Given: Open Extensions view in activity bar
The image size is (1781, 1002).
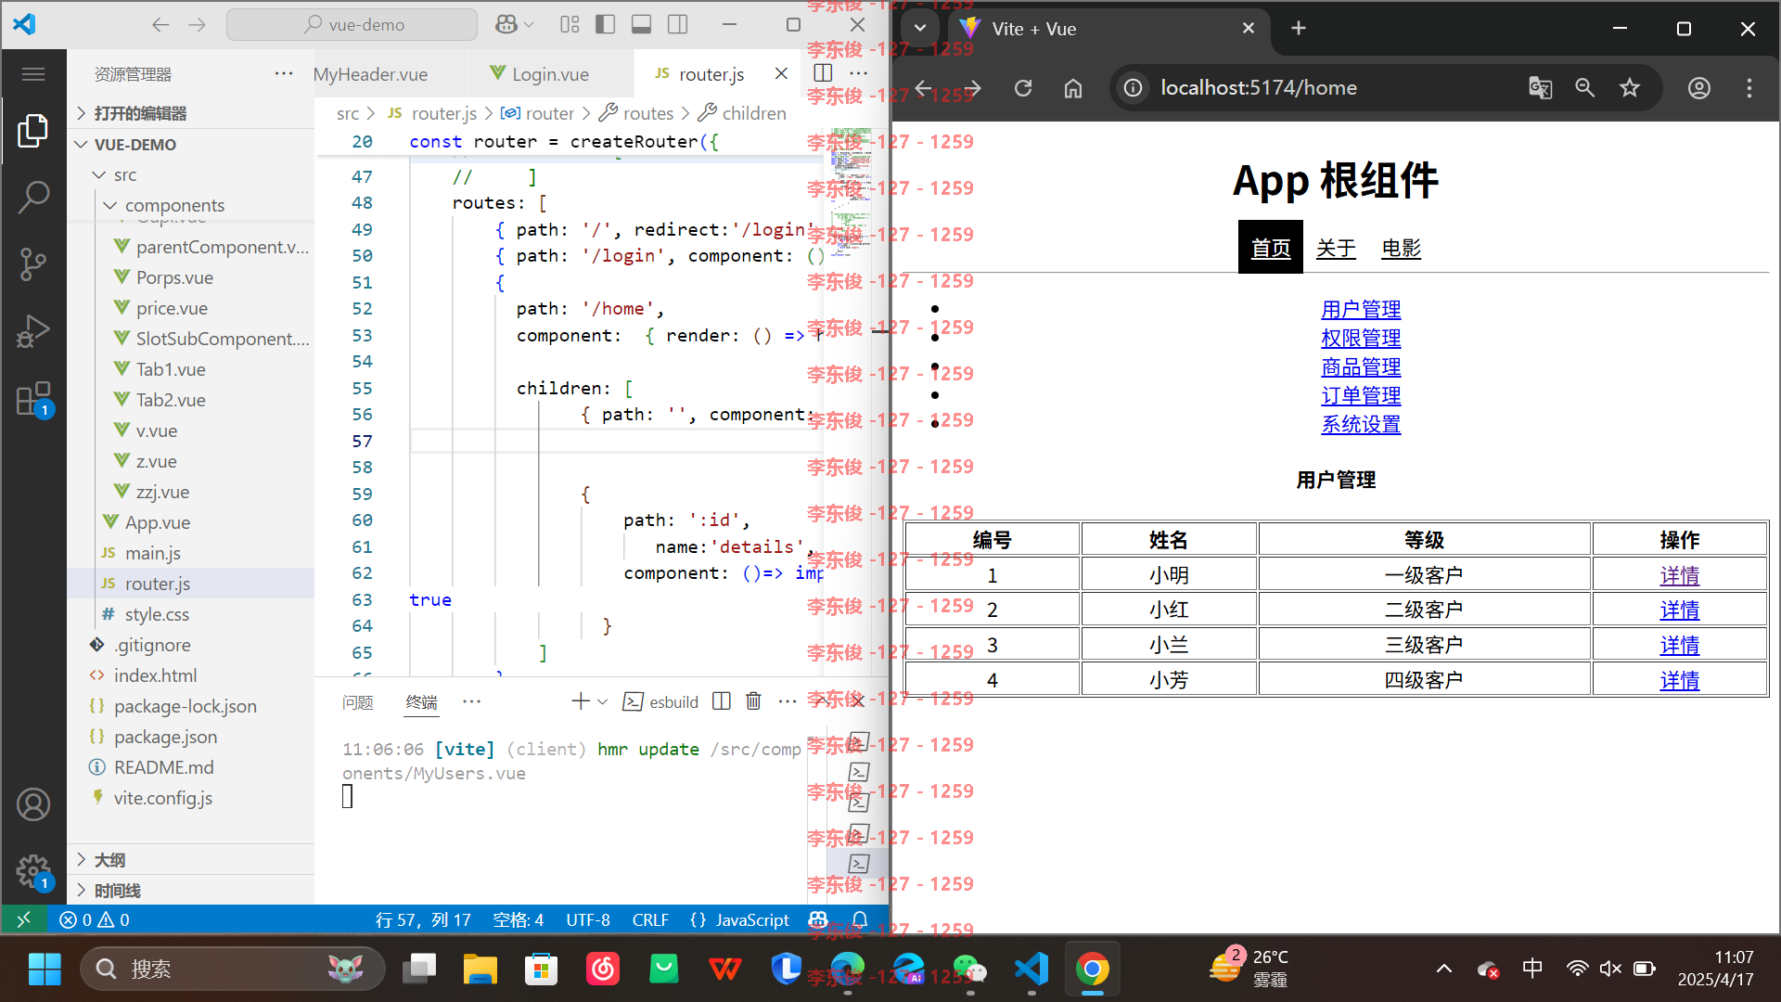Looking at the screenshot, I should 33,399.
